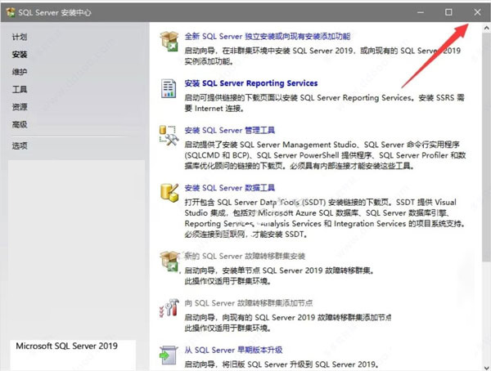Click the new standalone installation box icon

coord(169,42)
